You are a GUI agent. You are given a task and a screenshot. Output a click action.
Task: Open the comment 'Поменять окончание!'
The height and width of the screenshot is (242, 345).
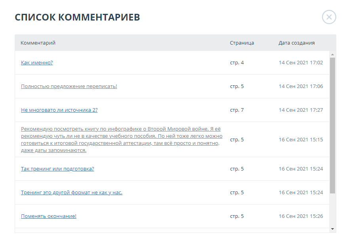(48, 216)
